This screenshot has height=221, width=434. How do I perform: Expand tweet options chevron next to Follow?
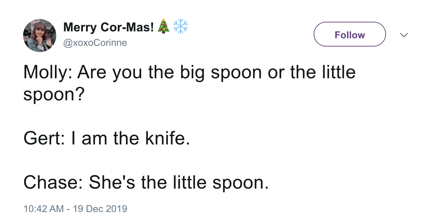403,35
